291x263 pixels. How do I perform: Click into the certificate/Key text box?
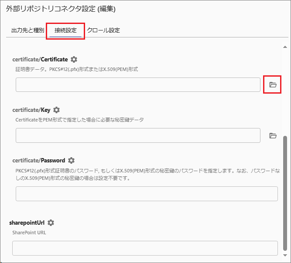click(138, 135)
